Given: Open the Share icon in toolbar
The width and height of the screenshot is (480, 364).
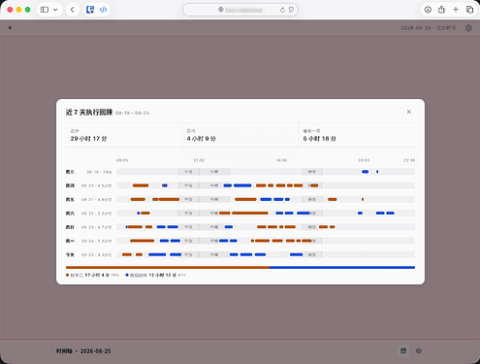Looking at the screenshot, I should pyautogui.click(x=441, y=10).
